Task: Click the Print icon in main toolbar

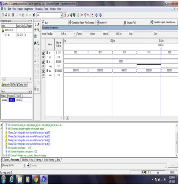Action: (13, 15)
